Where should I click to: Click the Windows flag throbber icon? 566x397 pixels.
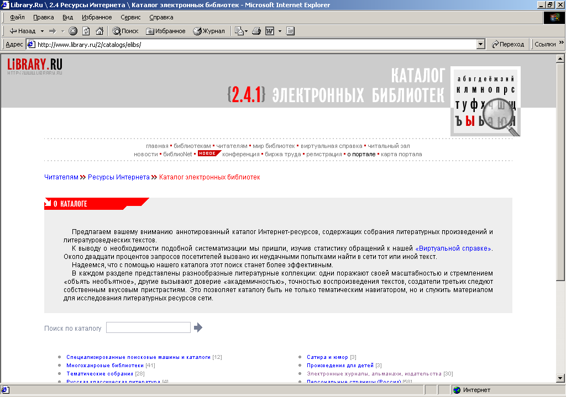pyautogui.click(x=554, y=17)
